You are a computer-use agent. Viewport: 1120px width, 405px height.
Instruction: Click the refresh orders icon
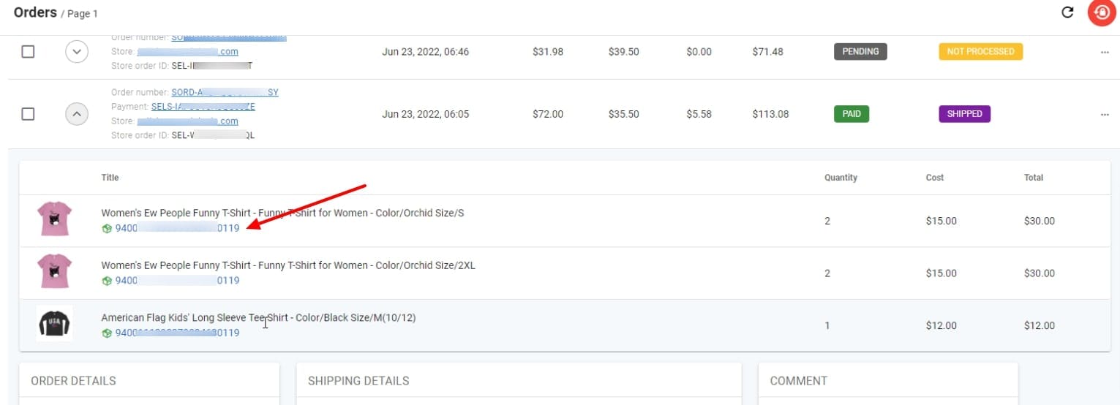coord(1067,12)
